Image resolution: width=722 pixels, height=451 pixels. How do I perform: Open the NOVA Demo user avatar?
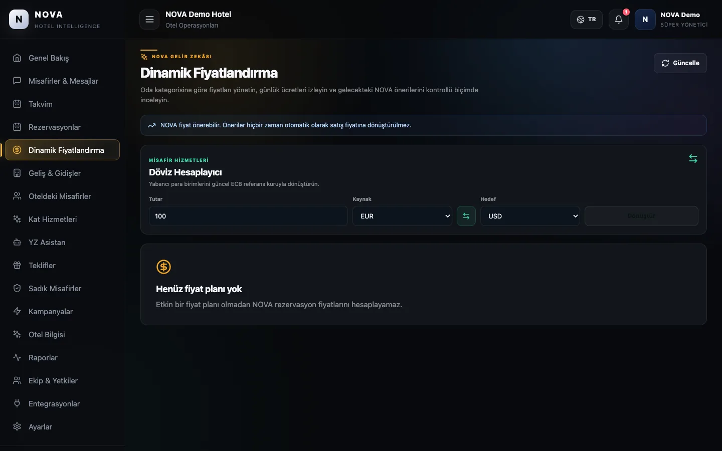(x=645, y=20)
